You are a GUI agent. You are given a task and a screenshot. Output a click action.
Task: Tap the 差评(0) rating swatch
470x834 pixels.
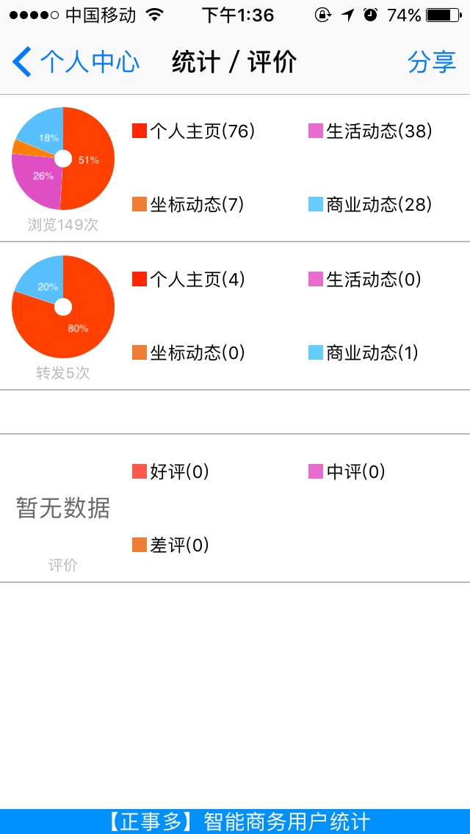pos(140,545)
